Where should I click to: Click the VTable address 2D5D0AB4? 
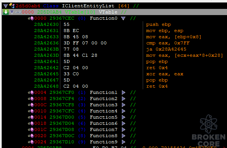pos(49,12)
